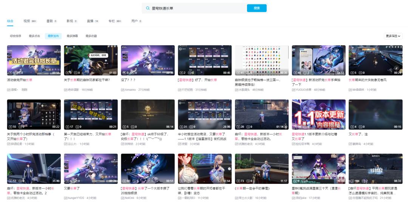Image resolution: width=408 pixels, height=202 pixels.
Task: Switch to the 视频 tab
Action: pyautogui.click(x=30, y=21)
